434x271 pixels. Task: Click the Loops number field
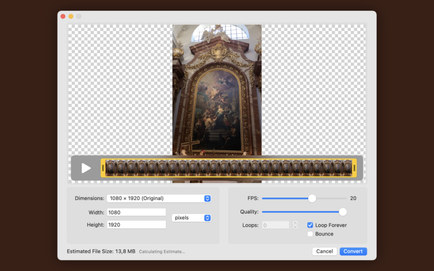click(x=275, y=225)
